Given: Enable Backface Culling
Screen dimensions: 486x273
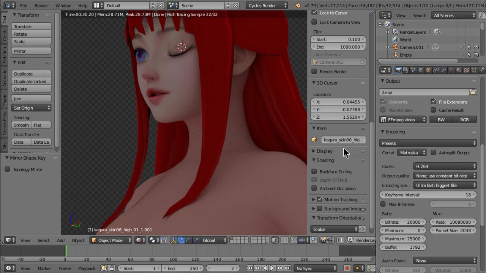Looking at the screenshot, I should (314, 171).
